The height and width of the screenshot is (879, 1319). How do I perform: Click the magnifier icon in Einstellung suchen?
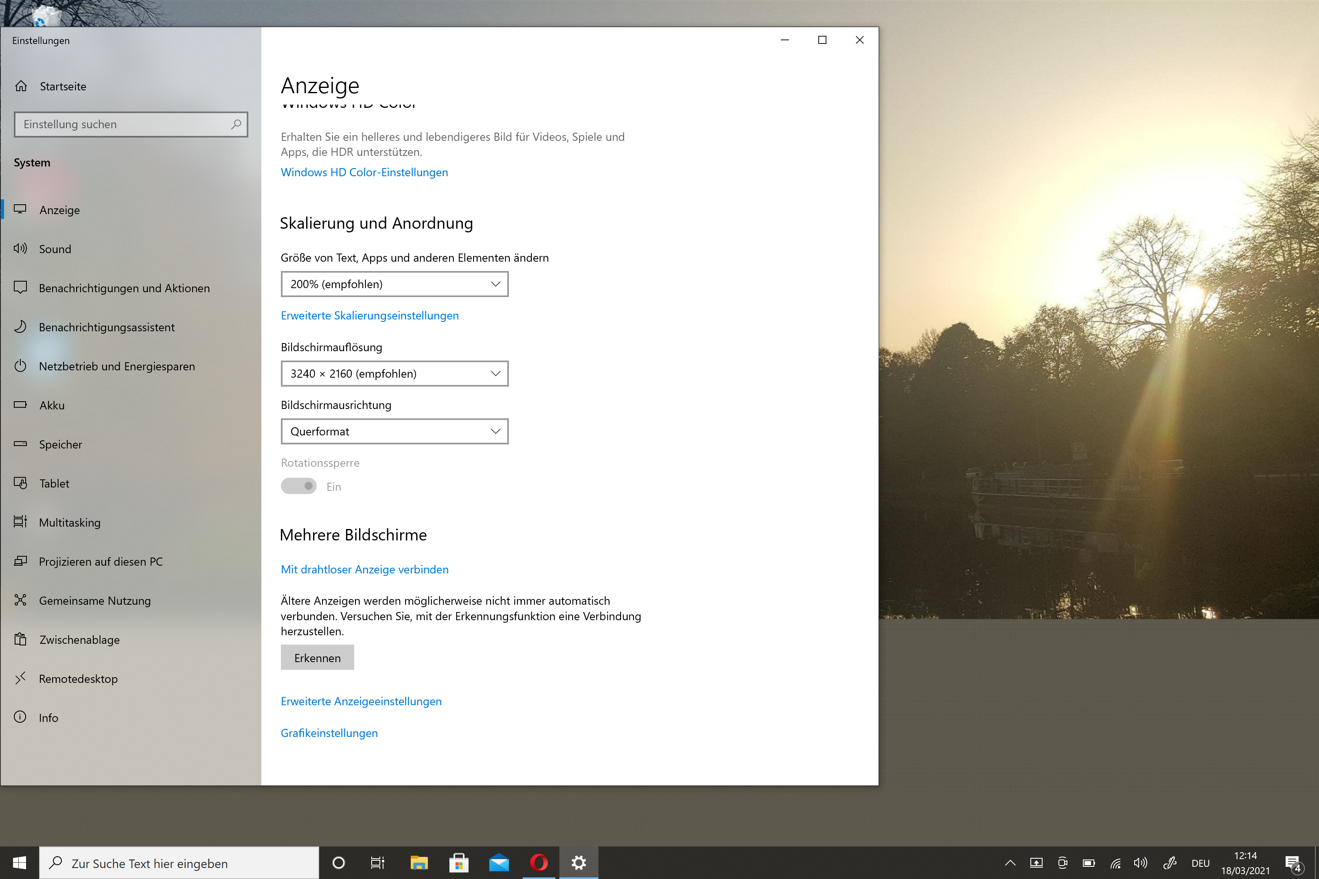pos(236,125)
